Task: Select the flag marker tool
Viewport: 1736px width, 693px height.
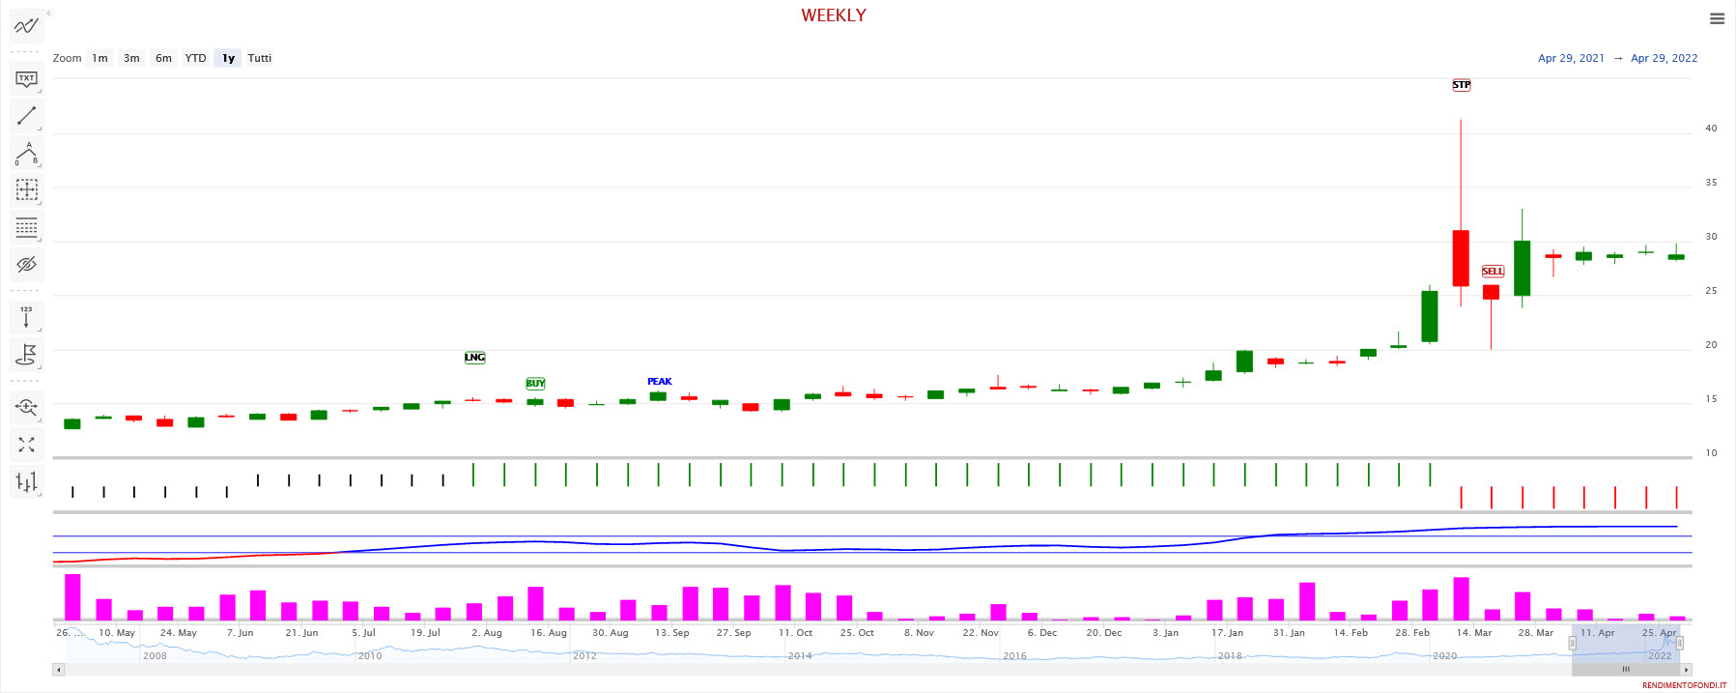Action: click(26, 355)
